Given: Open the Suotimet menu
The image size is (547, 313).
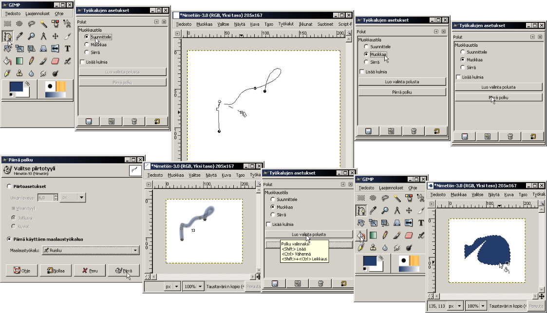Looking at the screenshot, I should tap(325, 24).
